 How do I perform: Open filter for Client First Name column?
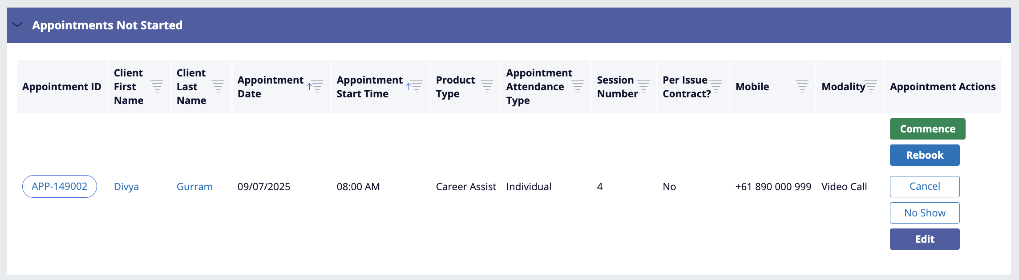(x=157, y=86)
